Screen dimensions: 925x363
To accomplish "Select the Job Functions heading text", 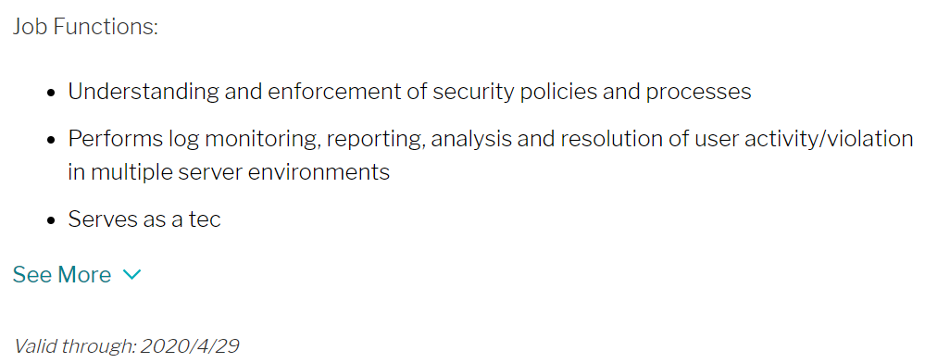I will (x=85, y=27).
